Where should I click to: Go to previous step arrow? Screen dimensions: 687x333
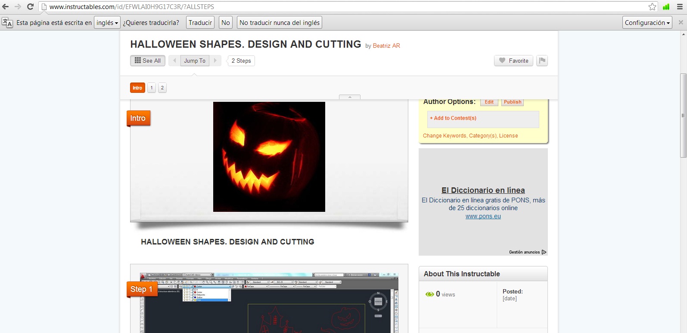(174, 61)
